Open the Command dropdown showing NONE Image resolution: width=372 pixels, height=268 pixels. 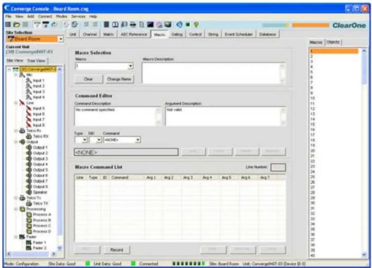[x=138, y=140]
